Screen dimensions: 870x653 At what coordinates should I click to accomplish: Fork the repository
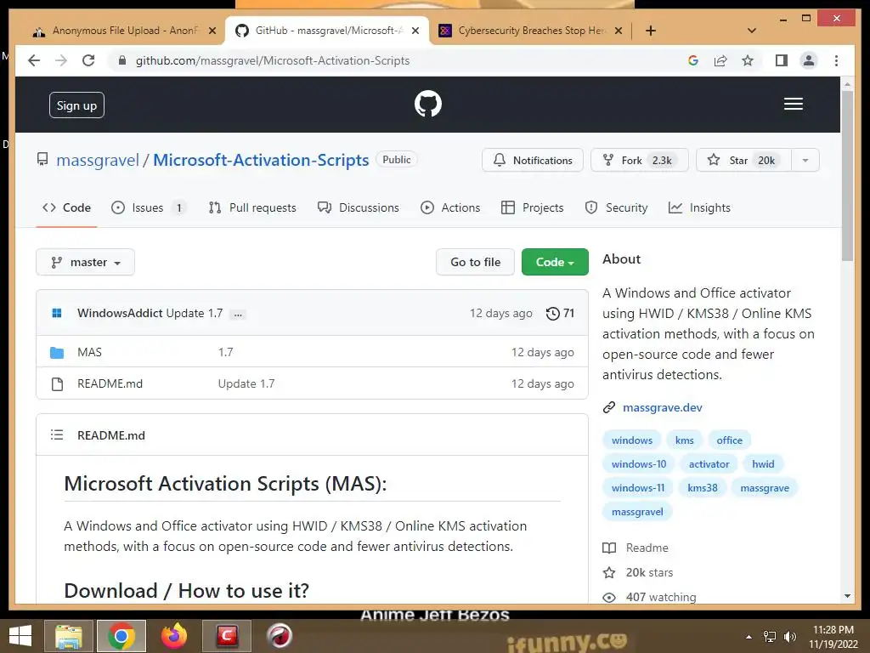pos(639,161)
